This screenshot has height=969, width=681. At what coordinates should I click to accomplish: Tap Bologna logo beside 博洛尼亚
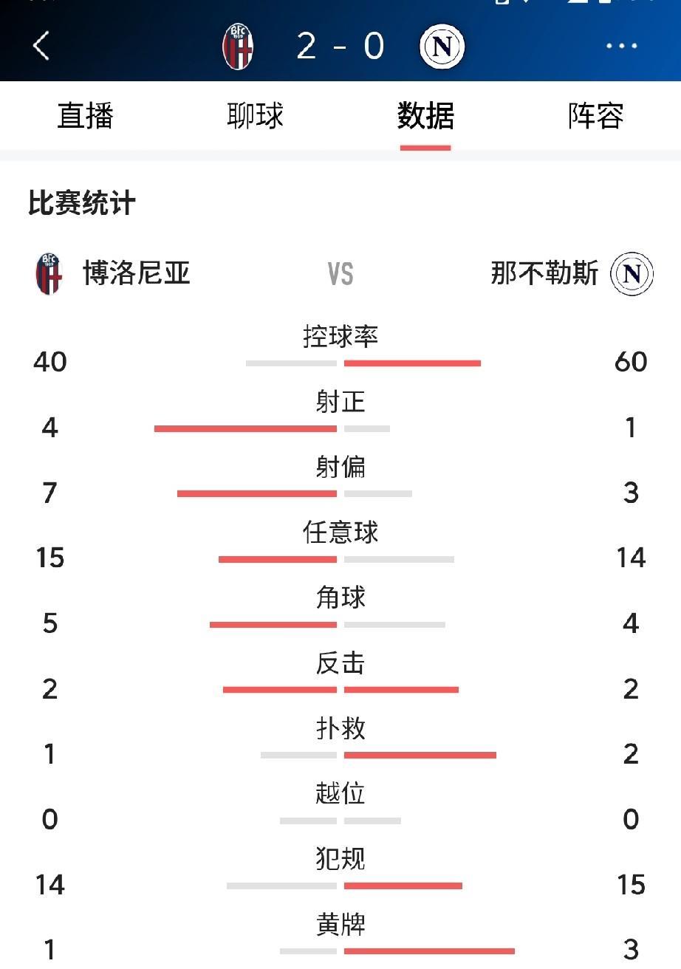[x=49, y=274]
